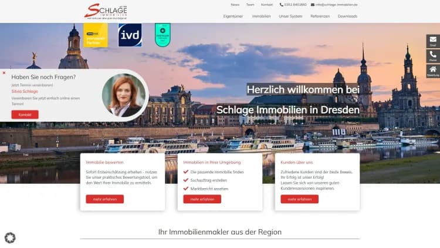The image size is (440, 248).
Task: Click the 'Haben Sie noch Fragen?' title
Action: [x=43, y=77]
